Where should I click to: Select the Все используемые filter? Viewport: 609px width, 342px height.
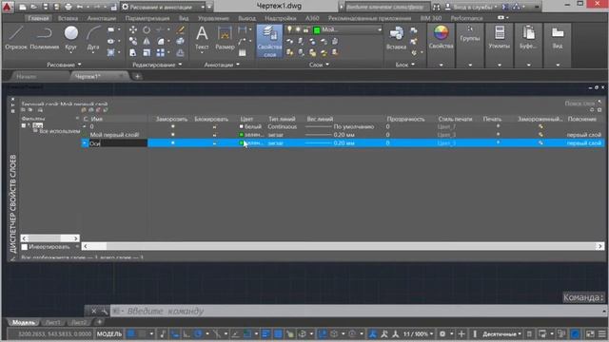[x=59, y=131]
